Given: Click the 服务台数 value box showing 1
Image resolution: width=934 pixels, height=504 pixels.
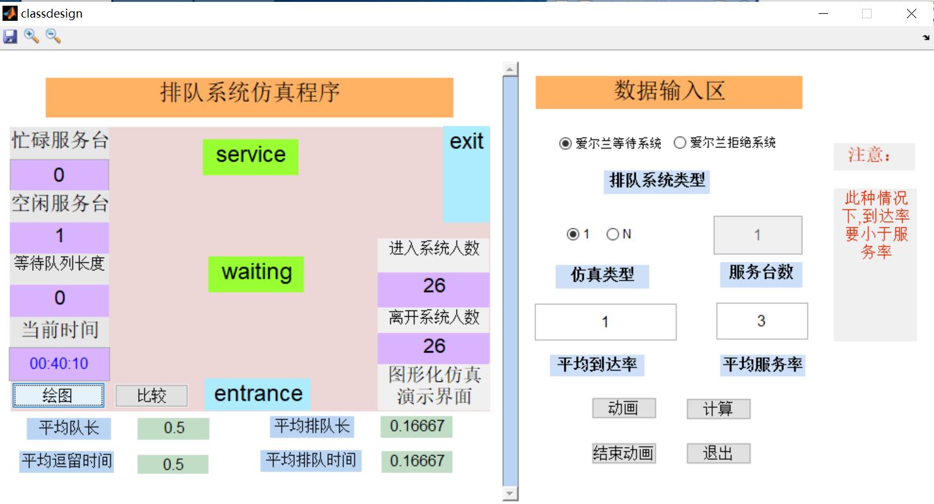Looking at the screenshot, I should point(757,235).
